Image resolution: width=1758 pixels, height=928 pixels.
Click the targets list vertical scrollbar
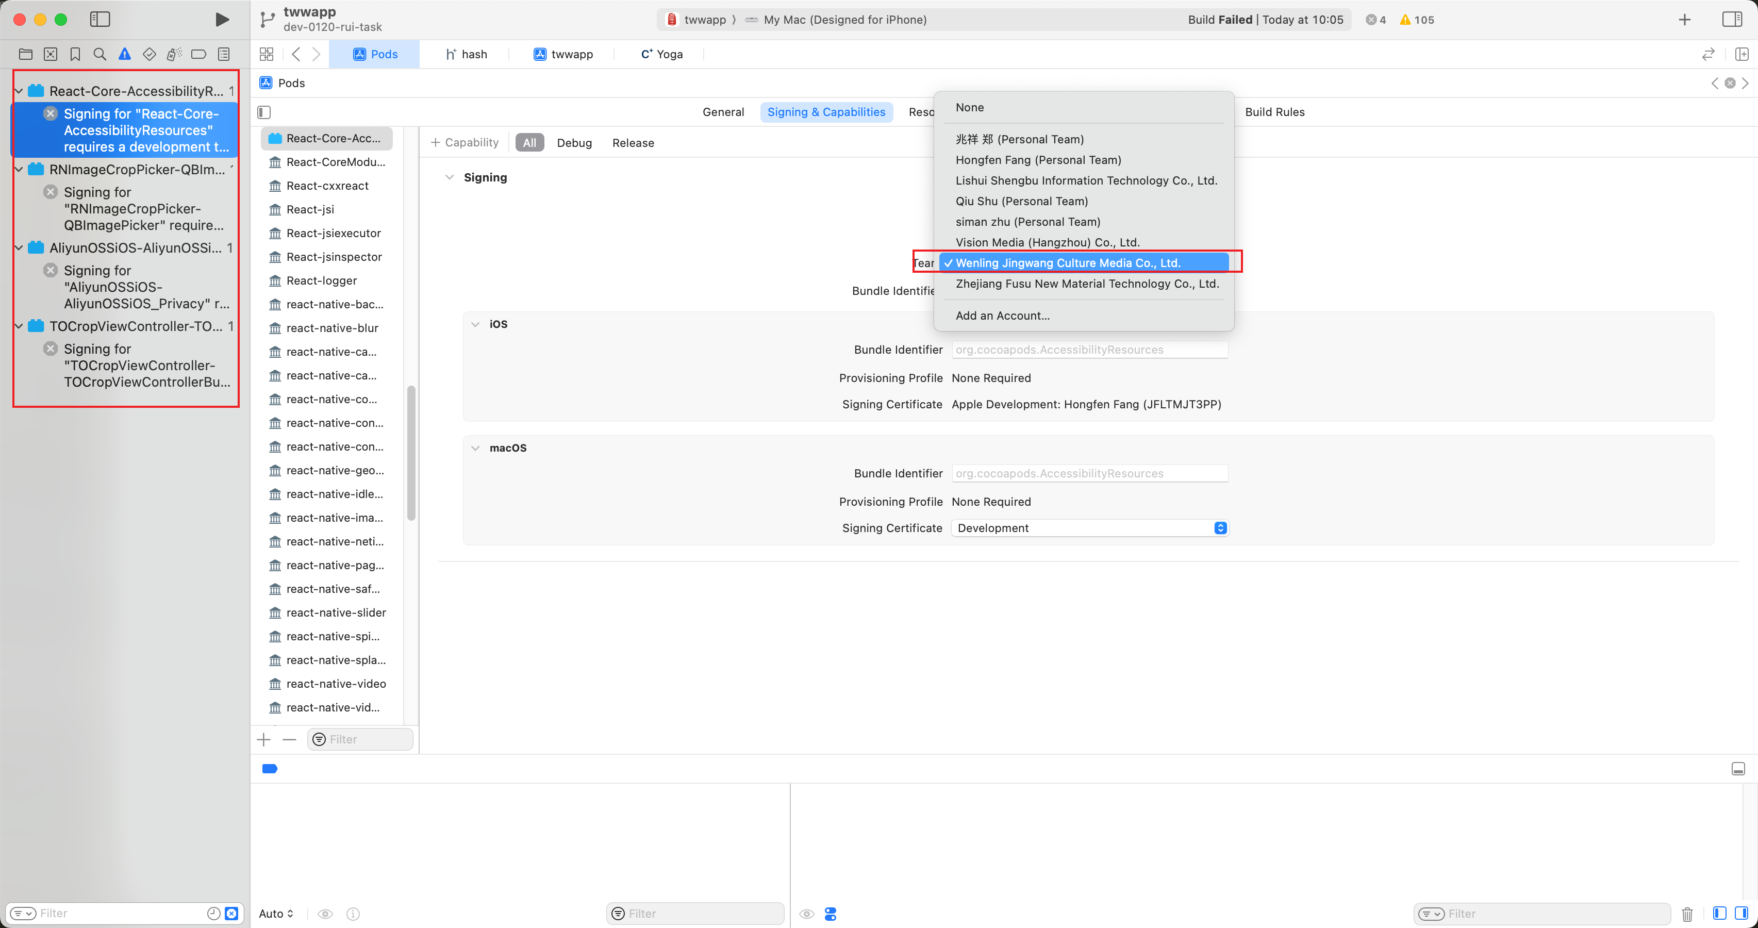pyautogui.click(x=411, y=453)
